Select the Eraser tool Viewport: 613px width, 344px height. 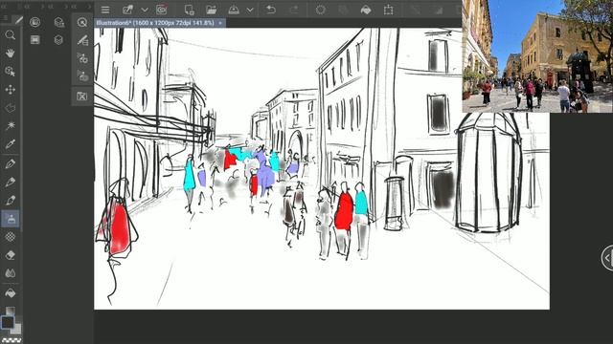tap(11, 255)
